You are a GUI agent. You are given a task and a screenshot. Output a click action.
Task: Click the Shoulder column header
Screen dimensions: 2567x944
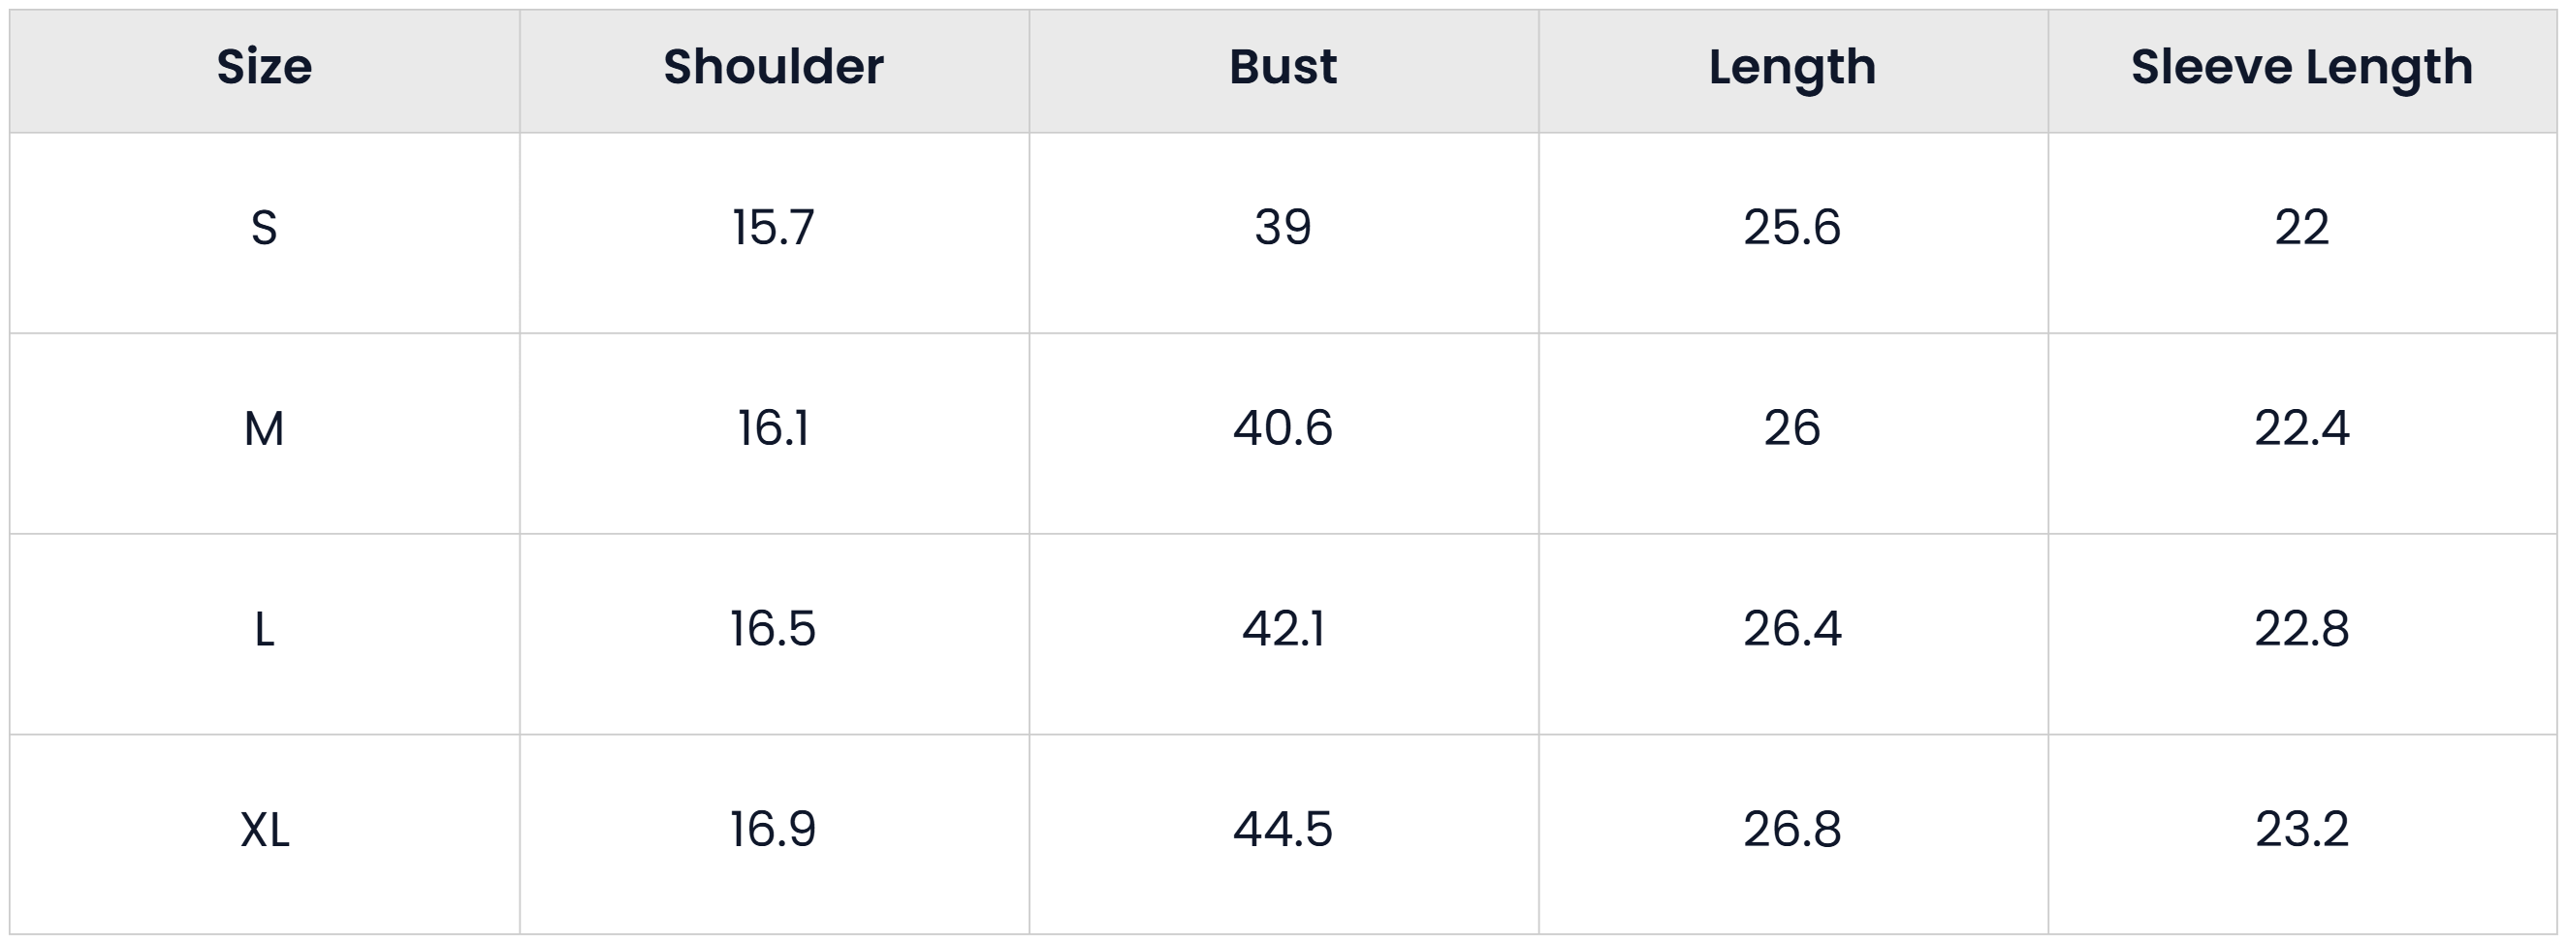[x=774, y=68]
